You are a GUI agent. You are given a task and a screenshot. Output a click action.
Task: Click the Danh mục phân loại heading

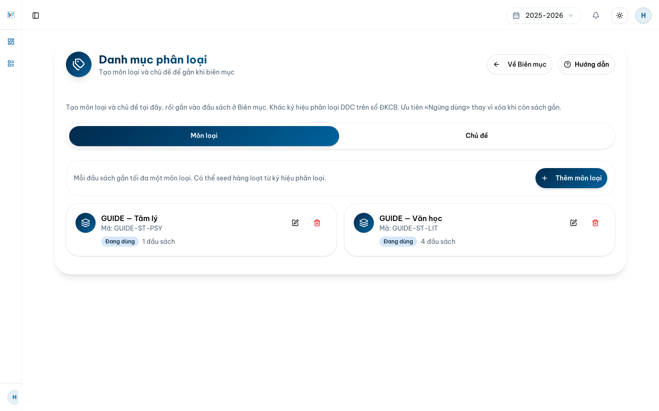click(x=153, y=60)
